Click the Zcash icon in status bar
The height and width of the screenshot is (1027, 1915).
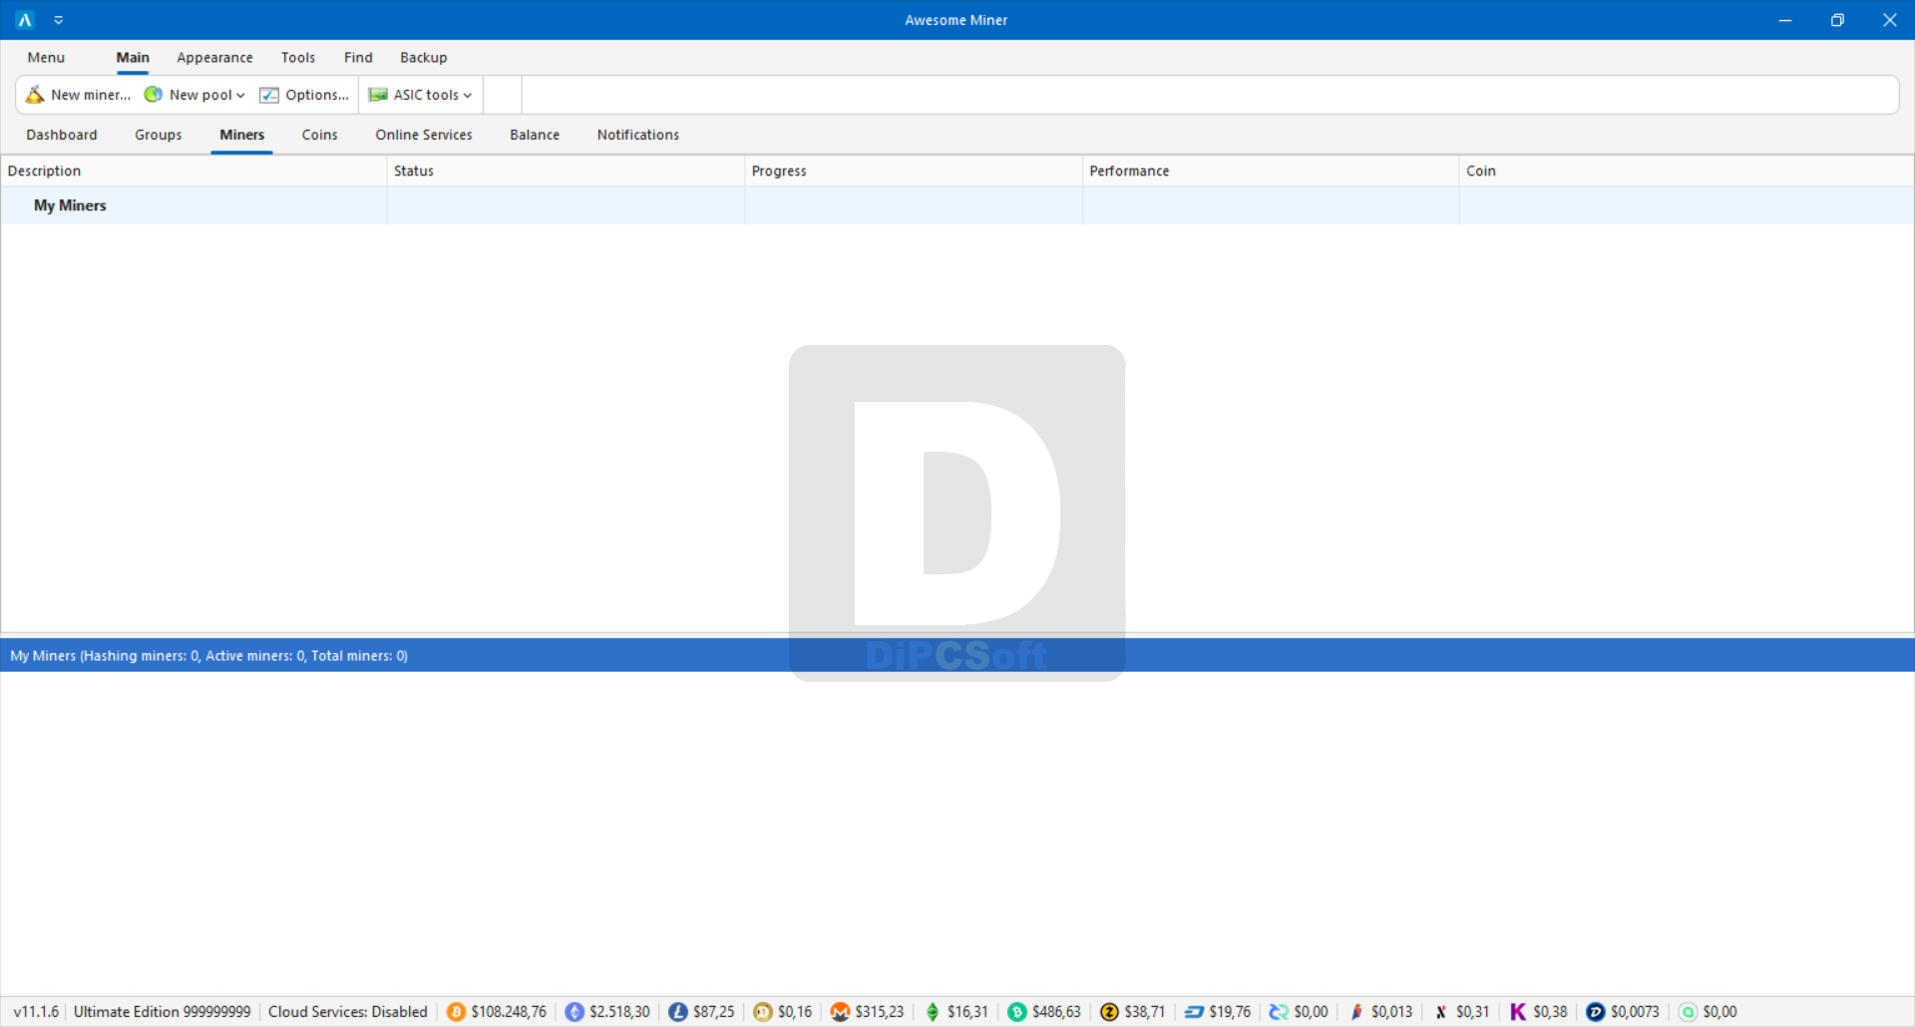point(1109,1012)
